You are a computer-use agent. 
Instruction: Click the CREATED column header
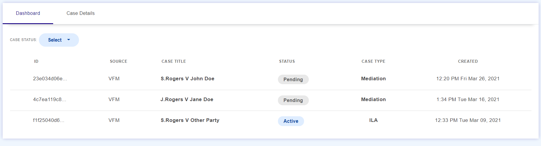point(468,61)
